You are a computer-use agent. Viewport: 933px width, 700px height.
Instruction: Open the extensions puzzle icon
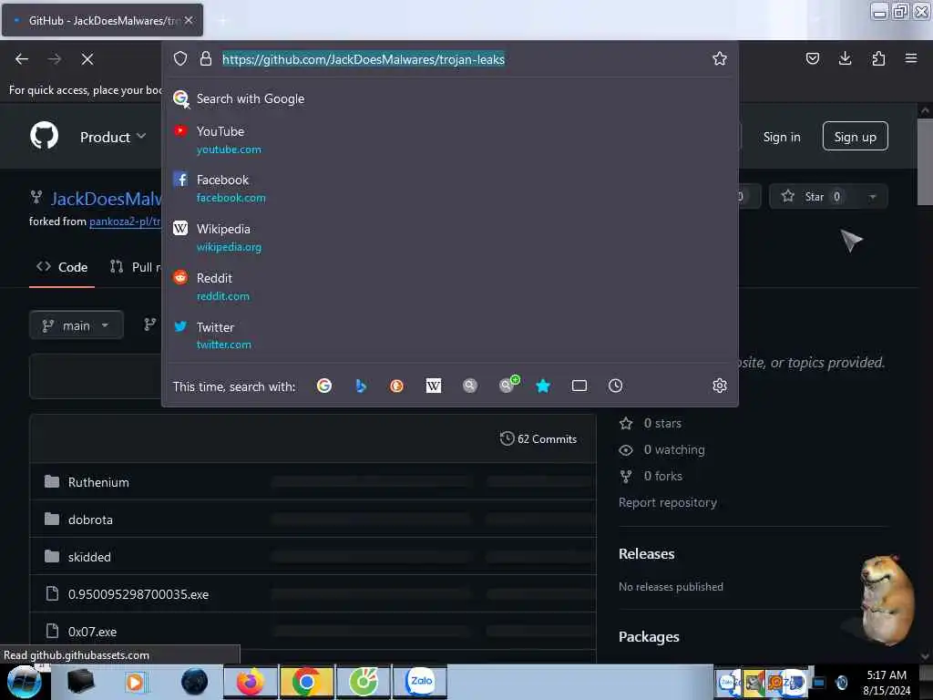point(878,58)
